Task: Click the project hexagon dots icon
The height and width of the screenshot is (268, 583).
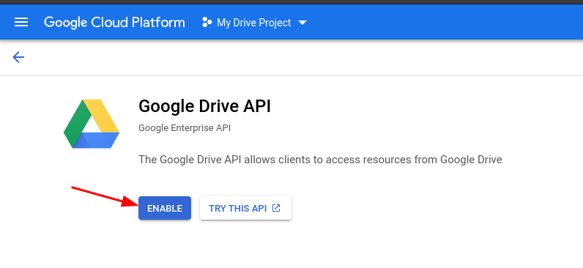Action: click(x=207, y=22)
